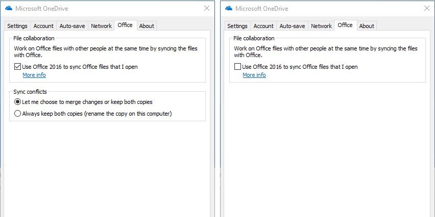Click the collaboration description text in right window

tap(326, 52)
